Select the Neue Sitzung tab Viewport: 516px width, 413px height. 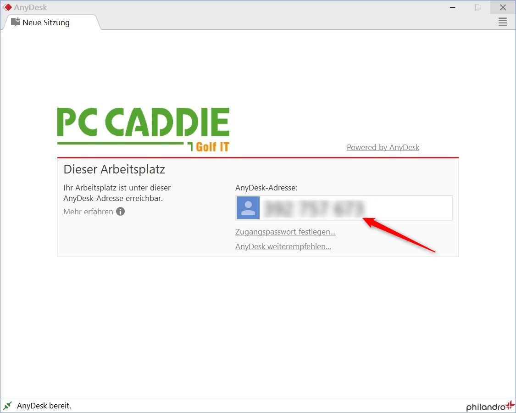click(x=51, y=22)
